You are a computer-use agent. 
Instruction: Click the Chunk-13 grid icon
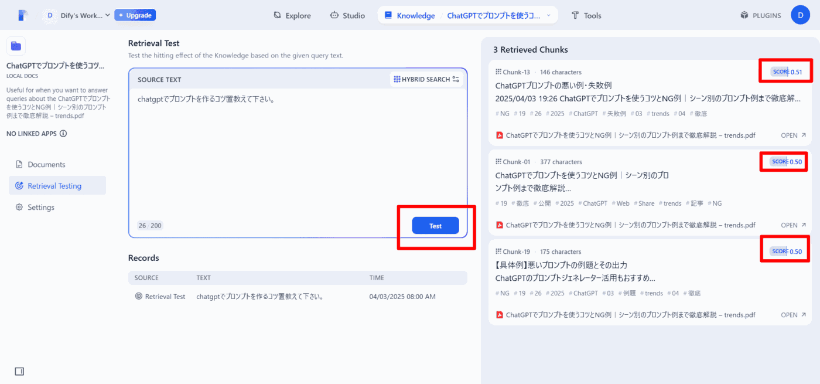pos(498,72)
